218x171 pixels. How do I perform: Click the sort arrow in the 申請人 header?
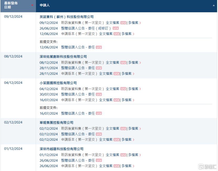click(214, 6)
